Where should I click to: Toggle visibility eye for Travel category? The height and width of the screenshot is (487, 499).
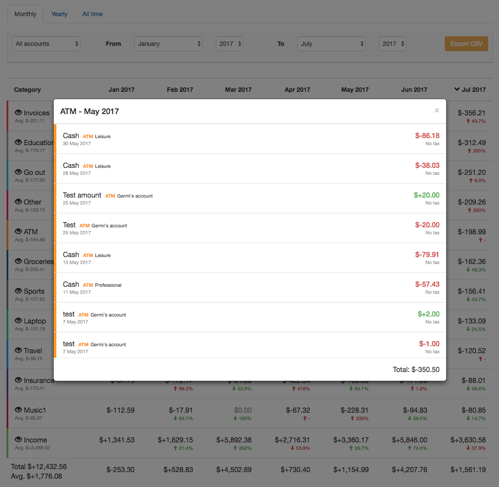(18, 350)
